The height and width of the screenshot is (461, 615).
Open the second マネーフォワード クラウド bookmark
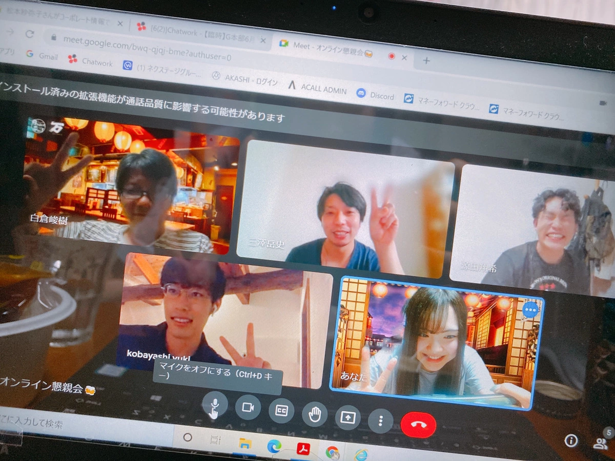click(527, 113)
